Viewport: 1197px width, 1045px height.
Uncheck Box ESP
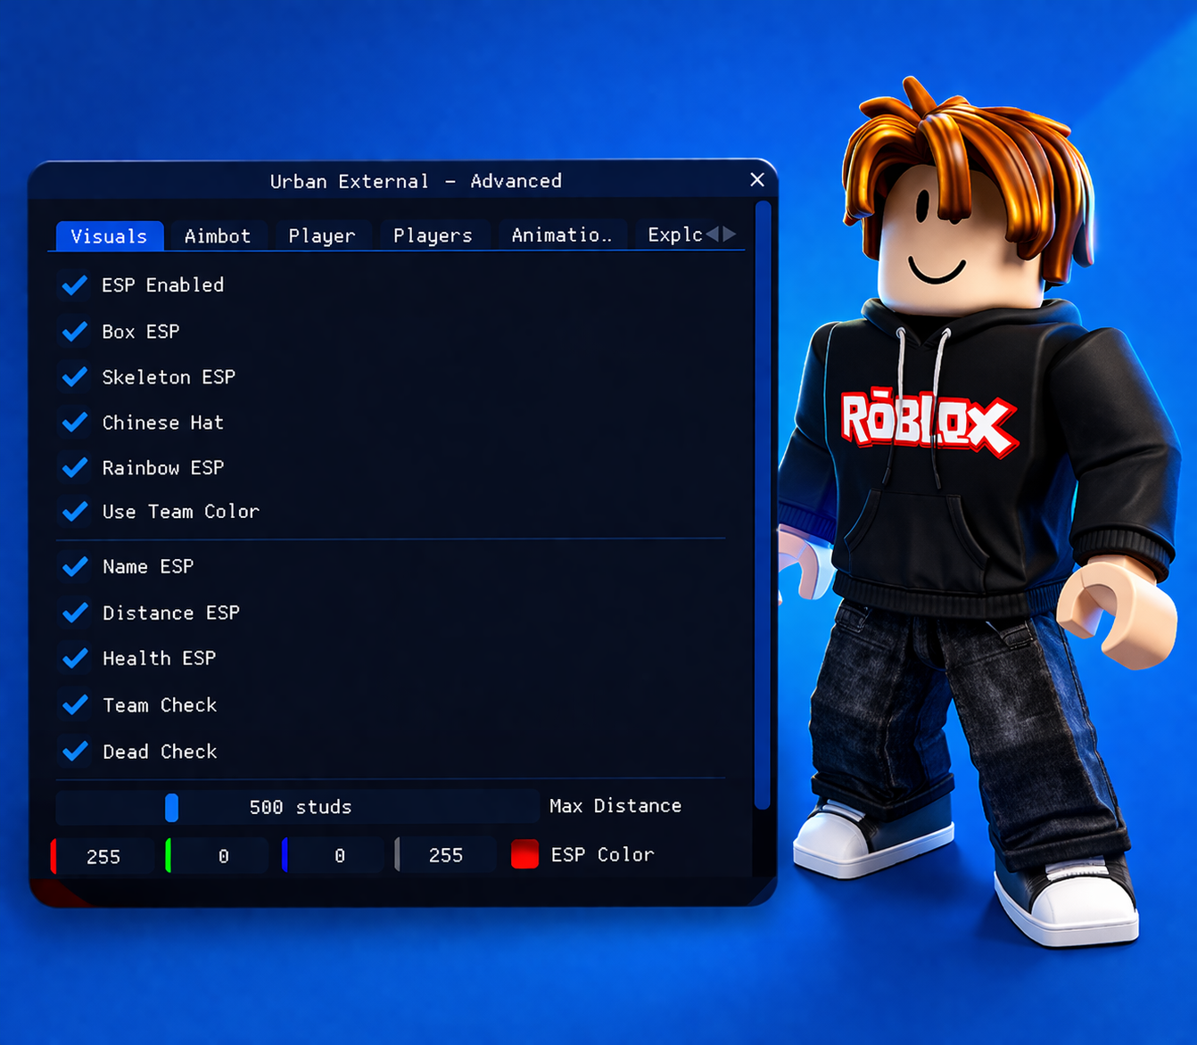[x=75, y=332]
